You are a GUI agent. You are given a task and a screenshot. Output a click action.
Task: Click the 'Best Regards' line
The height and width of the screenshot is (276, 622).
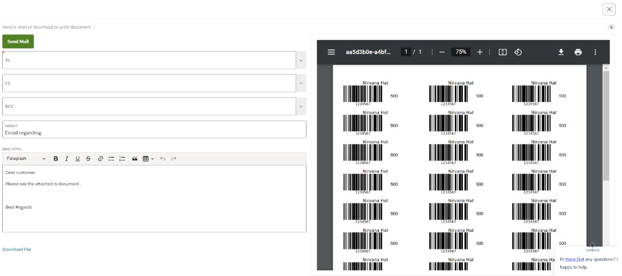[19, 207]
